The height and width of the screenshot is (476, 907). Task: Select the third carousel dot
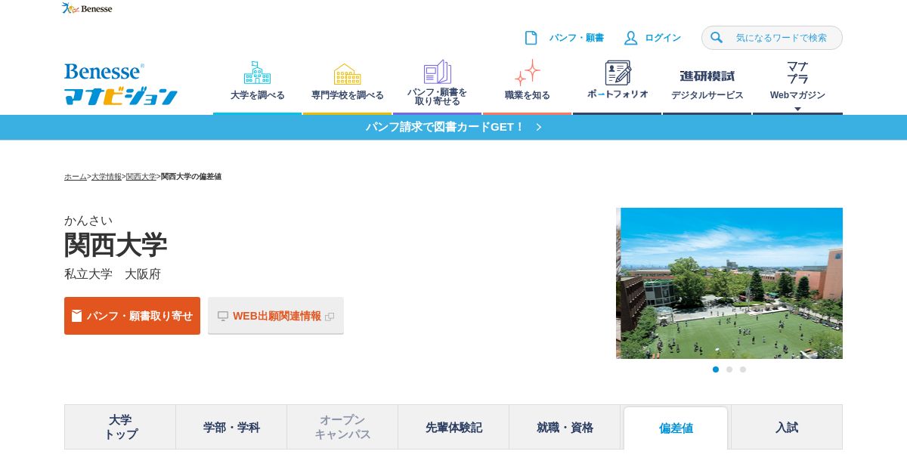[743, 369]
